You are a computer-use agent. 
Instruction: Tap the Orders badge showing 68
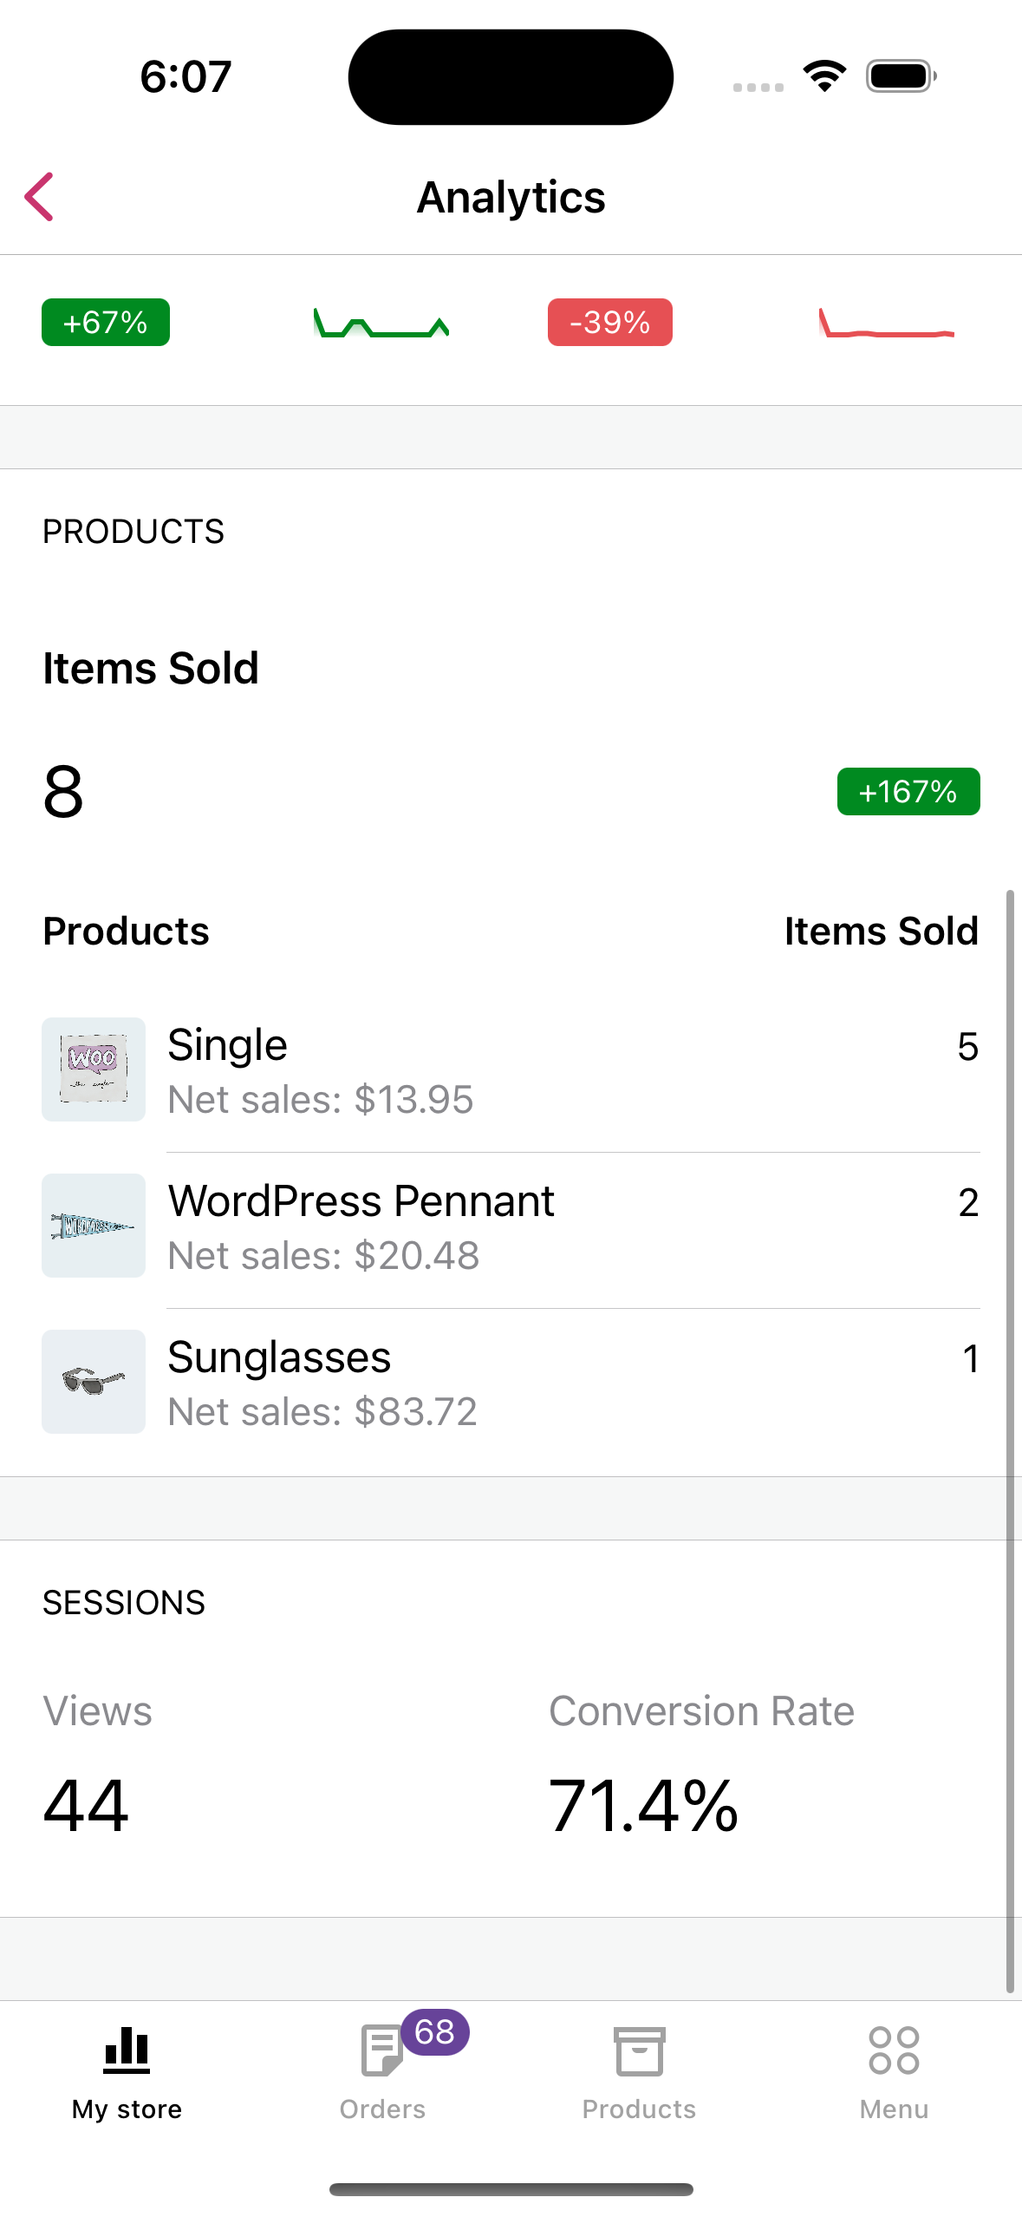435,2032
